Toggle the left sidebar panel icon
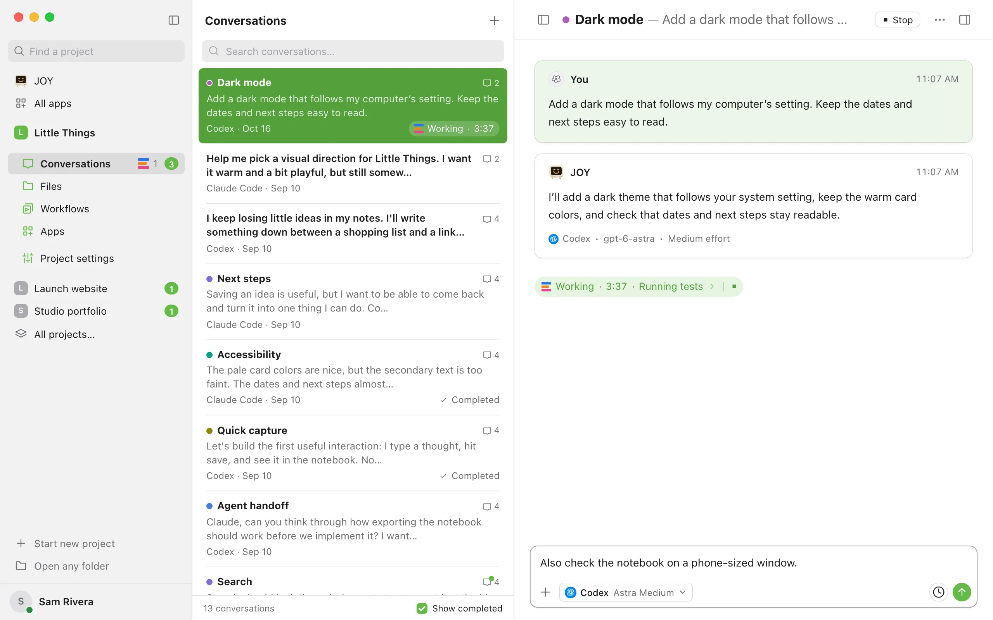 (x=173, y=20)
